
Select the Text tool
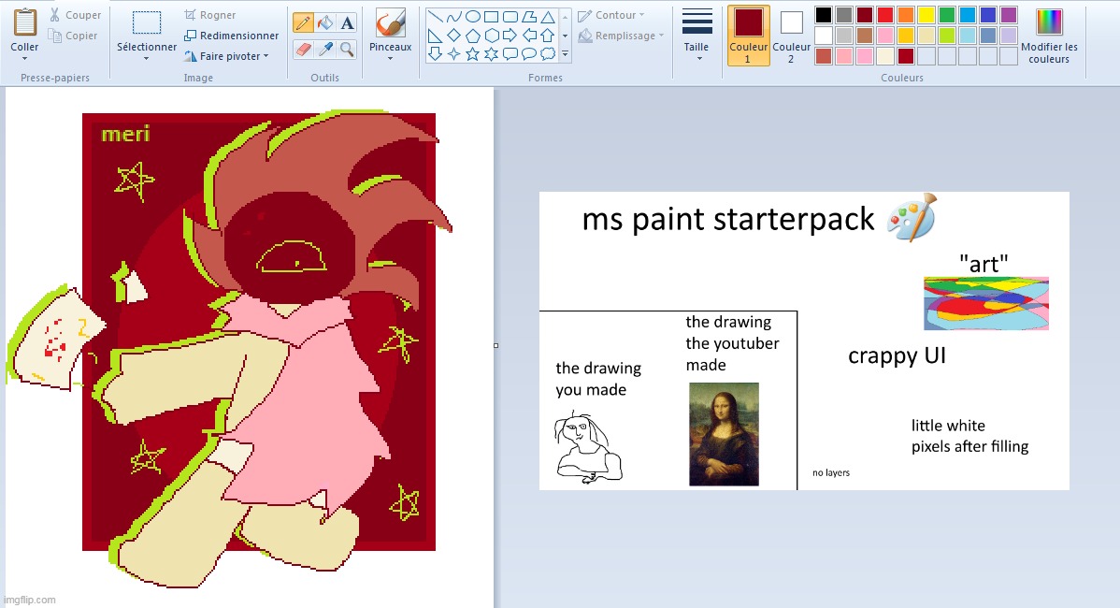click(x=345, y=22)
